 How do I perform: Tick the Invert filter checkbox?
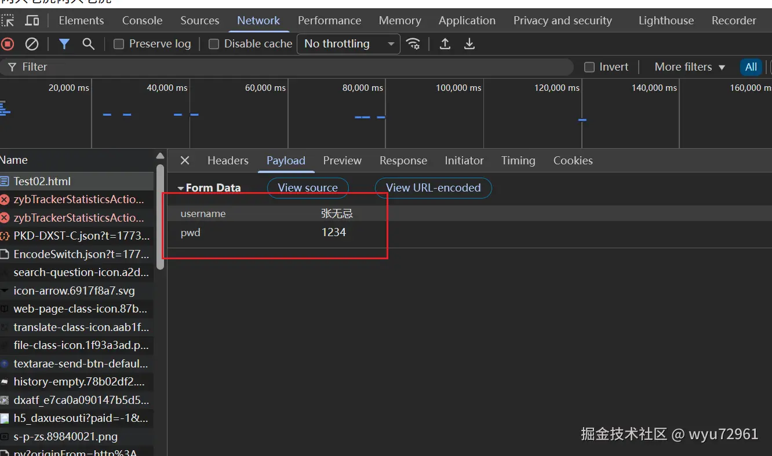click(x=589, y=67)
